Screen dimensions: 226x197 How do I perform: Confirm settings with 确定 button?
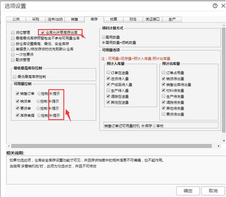(x=188, y=191)
